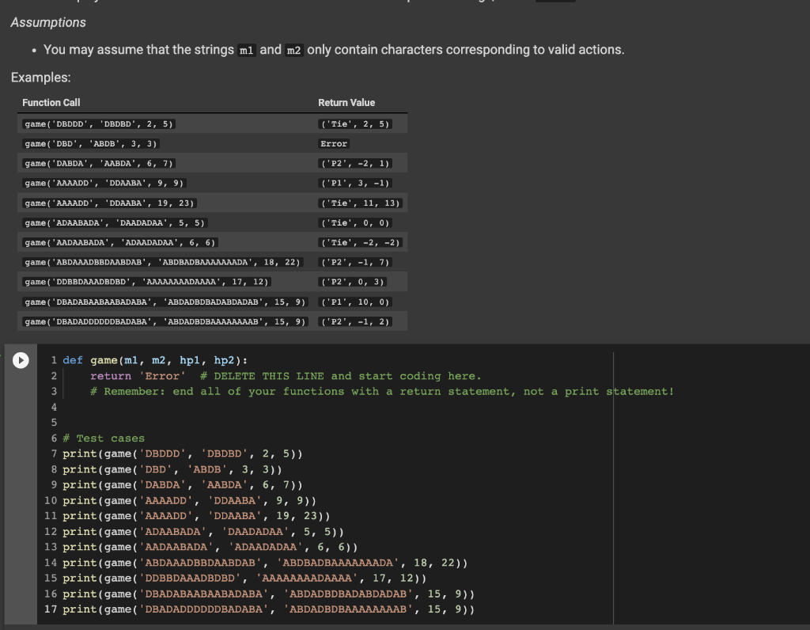This screenshot has height=630, width=810.
Task: Click table cell with 'DDBBDAAADBDBD' function call
Action: [146, 282]
